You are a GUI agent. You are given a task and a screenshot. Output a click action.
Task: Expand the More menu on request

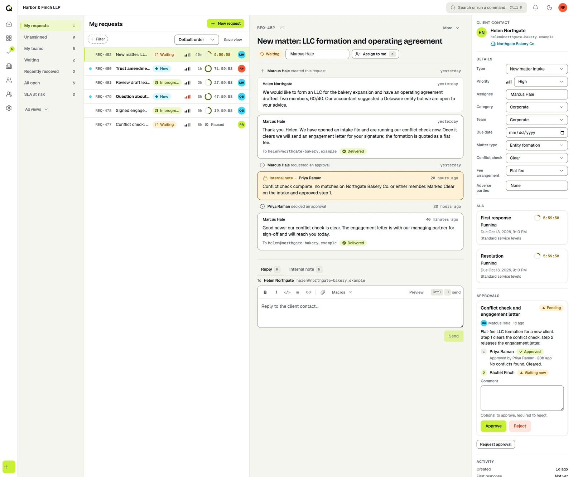pyautogui.click(x=451, y=28)
